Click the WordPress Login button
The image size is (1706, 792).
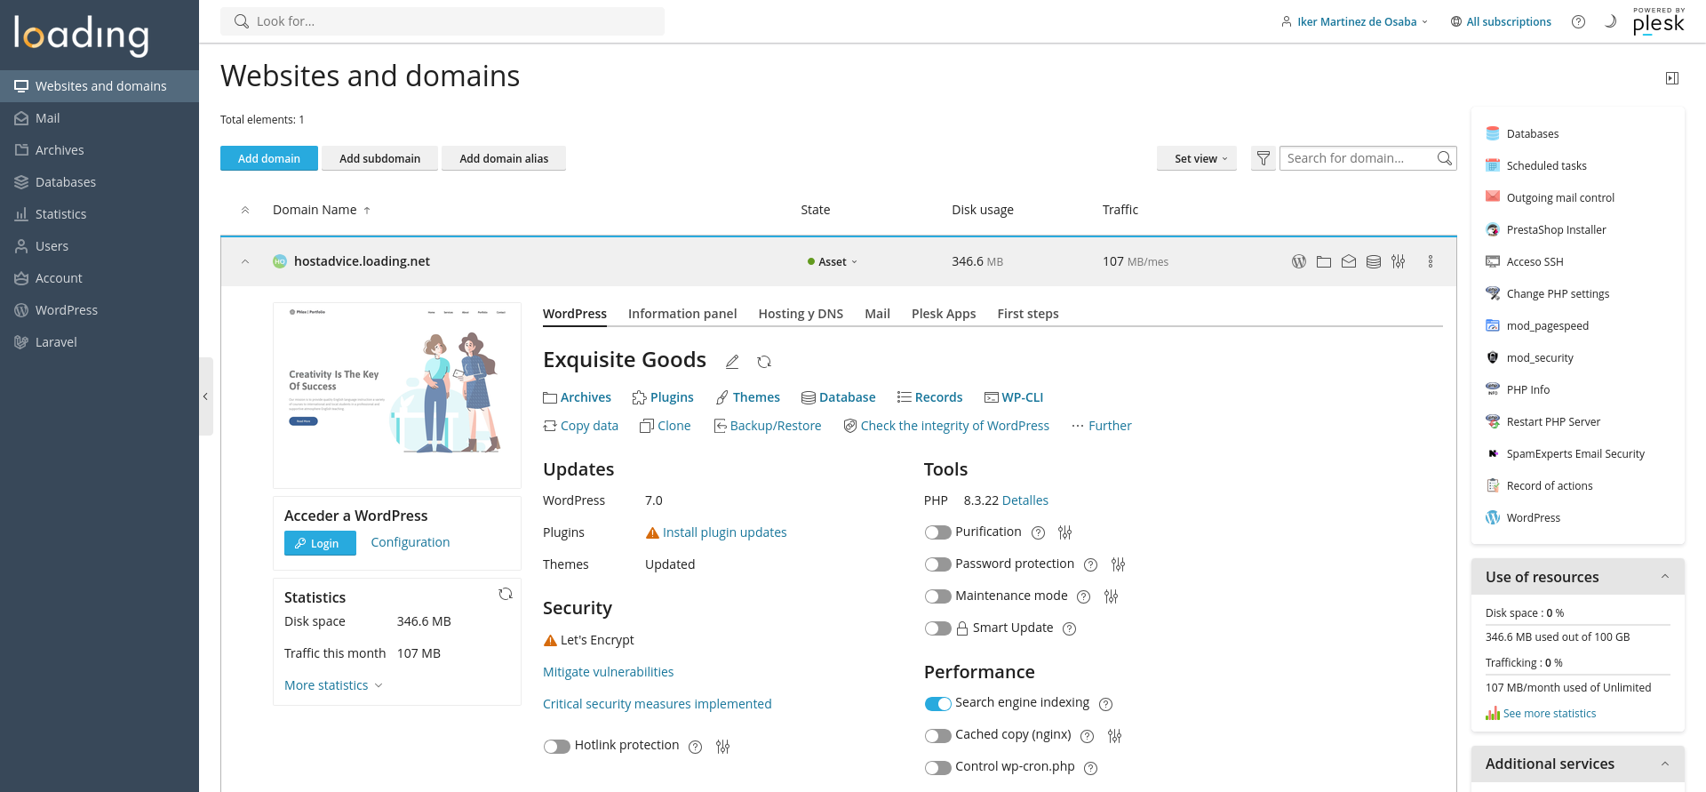coord(320,543)
